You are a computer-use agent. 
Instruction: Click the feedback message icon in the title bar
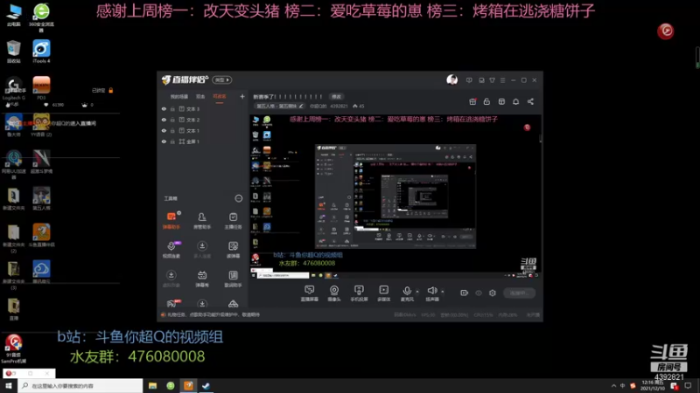[469, 80]
